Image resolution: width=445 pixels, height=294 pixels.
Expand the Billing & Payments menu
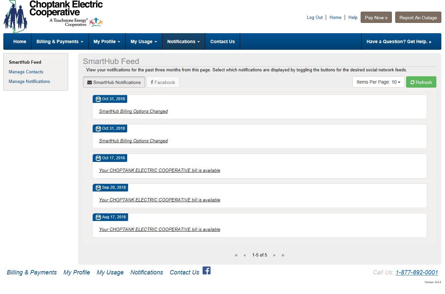click(60, 41)
